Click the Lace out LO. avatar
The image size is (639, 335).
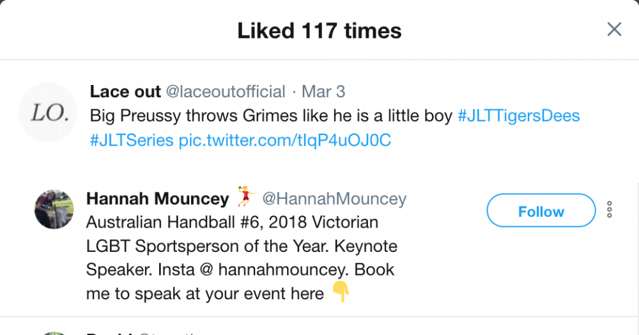point(50,113)
